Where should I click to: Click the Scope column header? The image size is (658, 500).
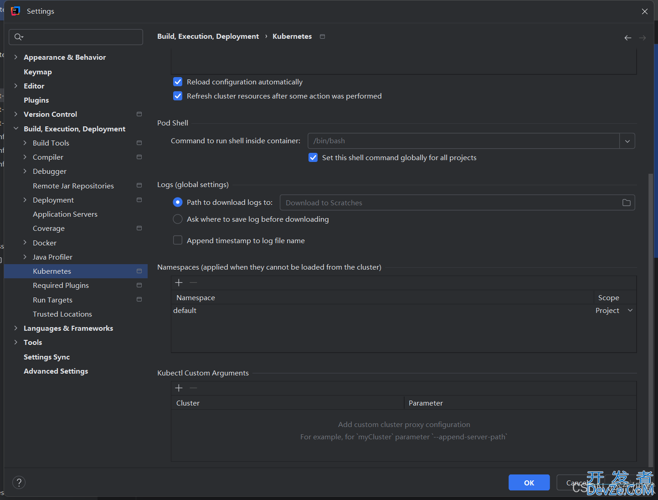click(615, 297)
